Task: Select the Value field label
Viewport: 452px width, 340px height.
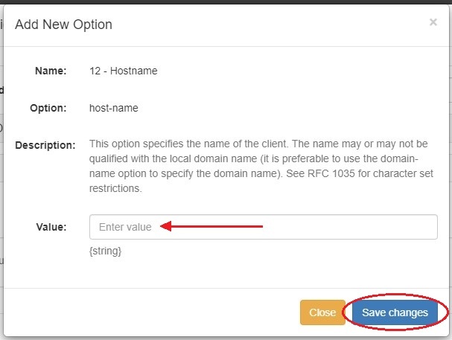Action: point(51,227)
